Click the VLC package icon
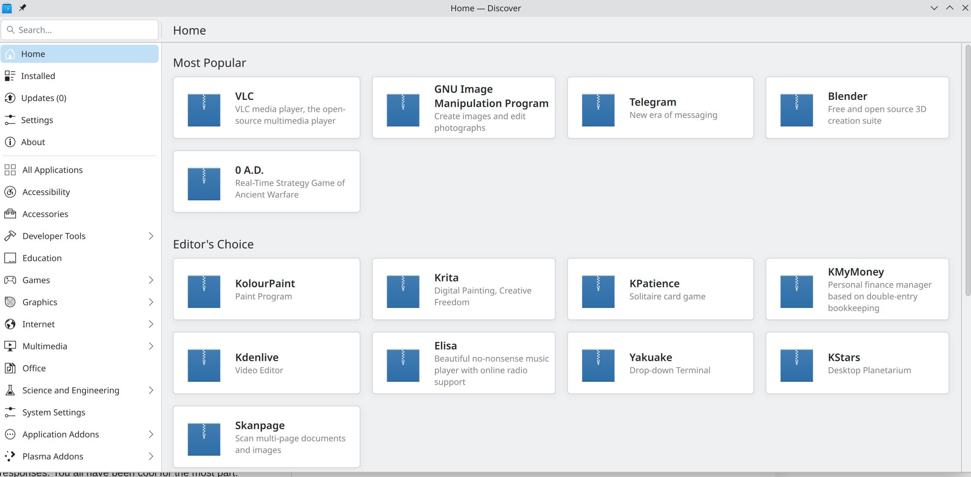 (204, 110)
